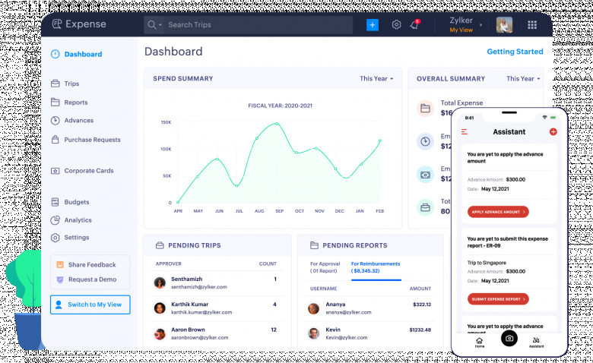Open the phone's hamburger menu icon
This screenshot has height=363, width=593.
(x=465, y=132)
